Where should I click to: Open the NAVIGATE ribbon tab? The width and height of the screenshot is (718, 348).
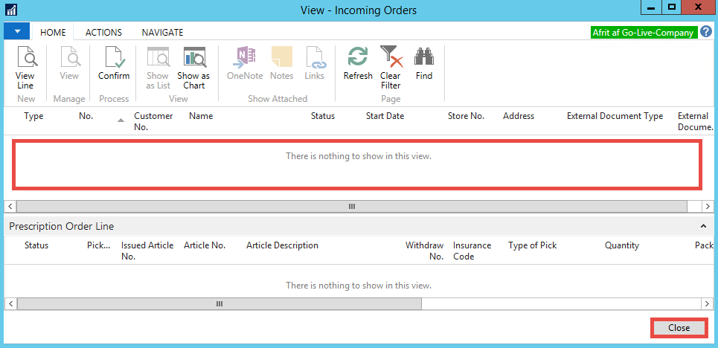pos(163,33)
